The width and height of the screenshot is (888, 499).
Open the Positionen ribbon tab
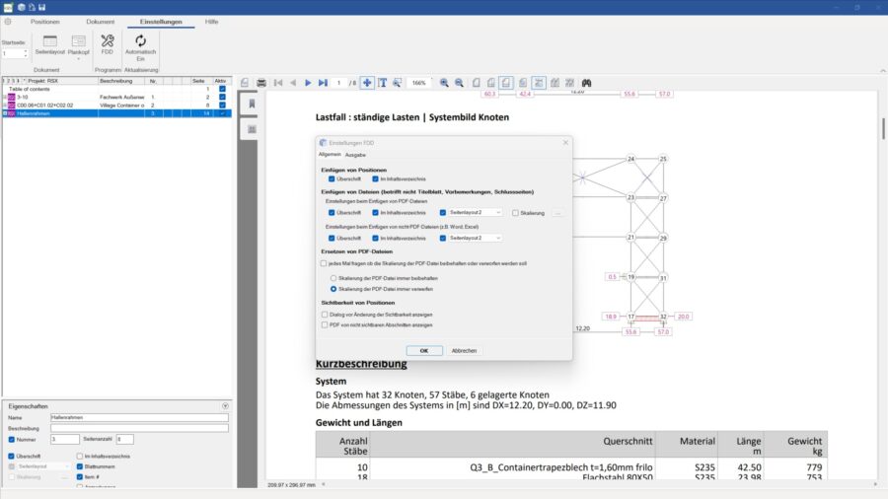tap(44, 21)
